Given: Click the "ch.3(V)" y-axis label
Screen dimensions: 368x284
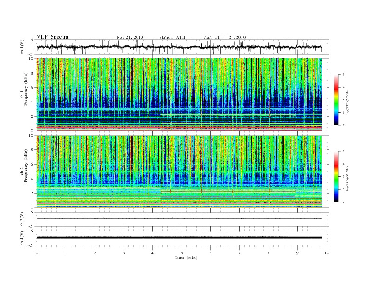Looking at the screenshot, I should click(22, 219).
